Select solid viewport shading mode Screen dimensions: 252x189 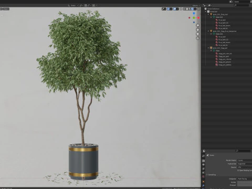(x=187, y=9)
